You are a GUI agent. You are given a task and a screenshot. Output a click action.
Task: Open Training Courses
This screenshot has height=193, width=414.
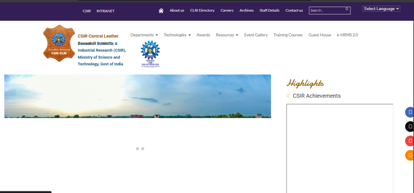point(288,35)
